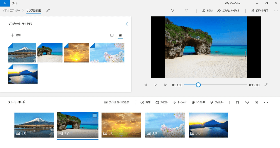Open the top-right more options menu
The width and height of the screenshot is (280, 148).
276,11
